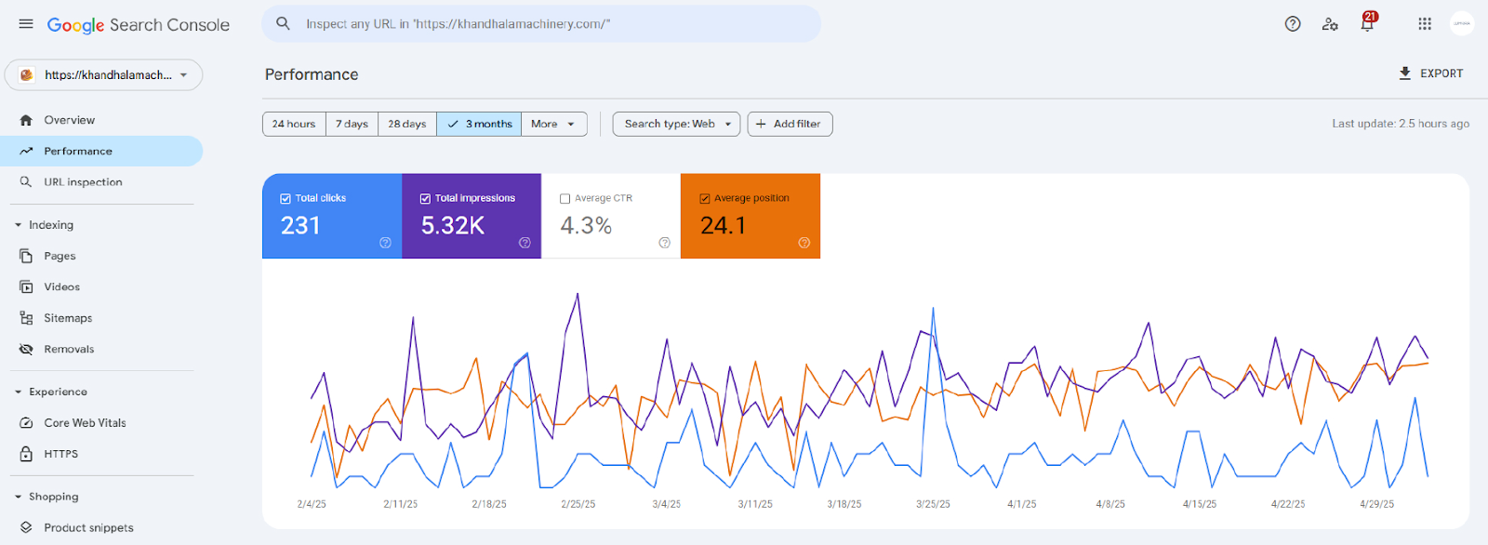Enable the Average CTR checkbox
Screen dimensions: 1488x545
565,198
